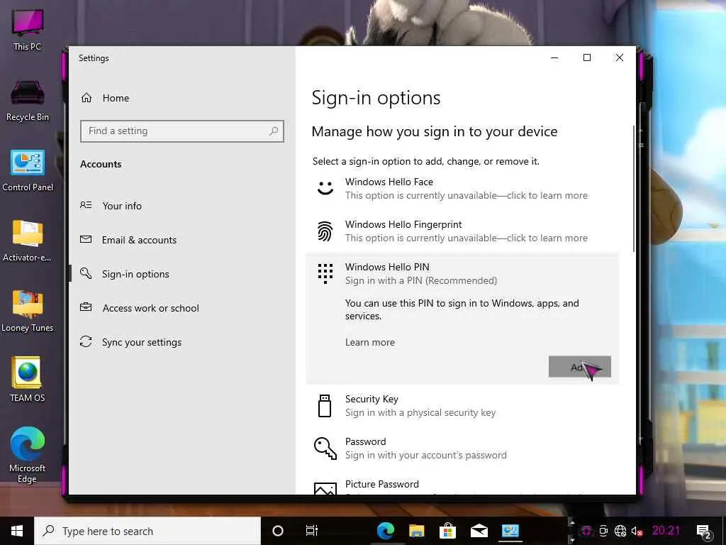Click the key icon beside Sign-in options
The height and width of the screenshot is (545, 726).
tap(86, 273)
